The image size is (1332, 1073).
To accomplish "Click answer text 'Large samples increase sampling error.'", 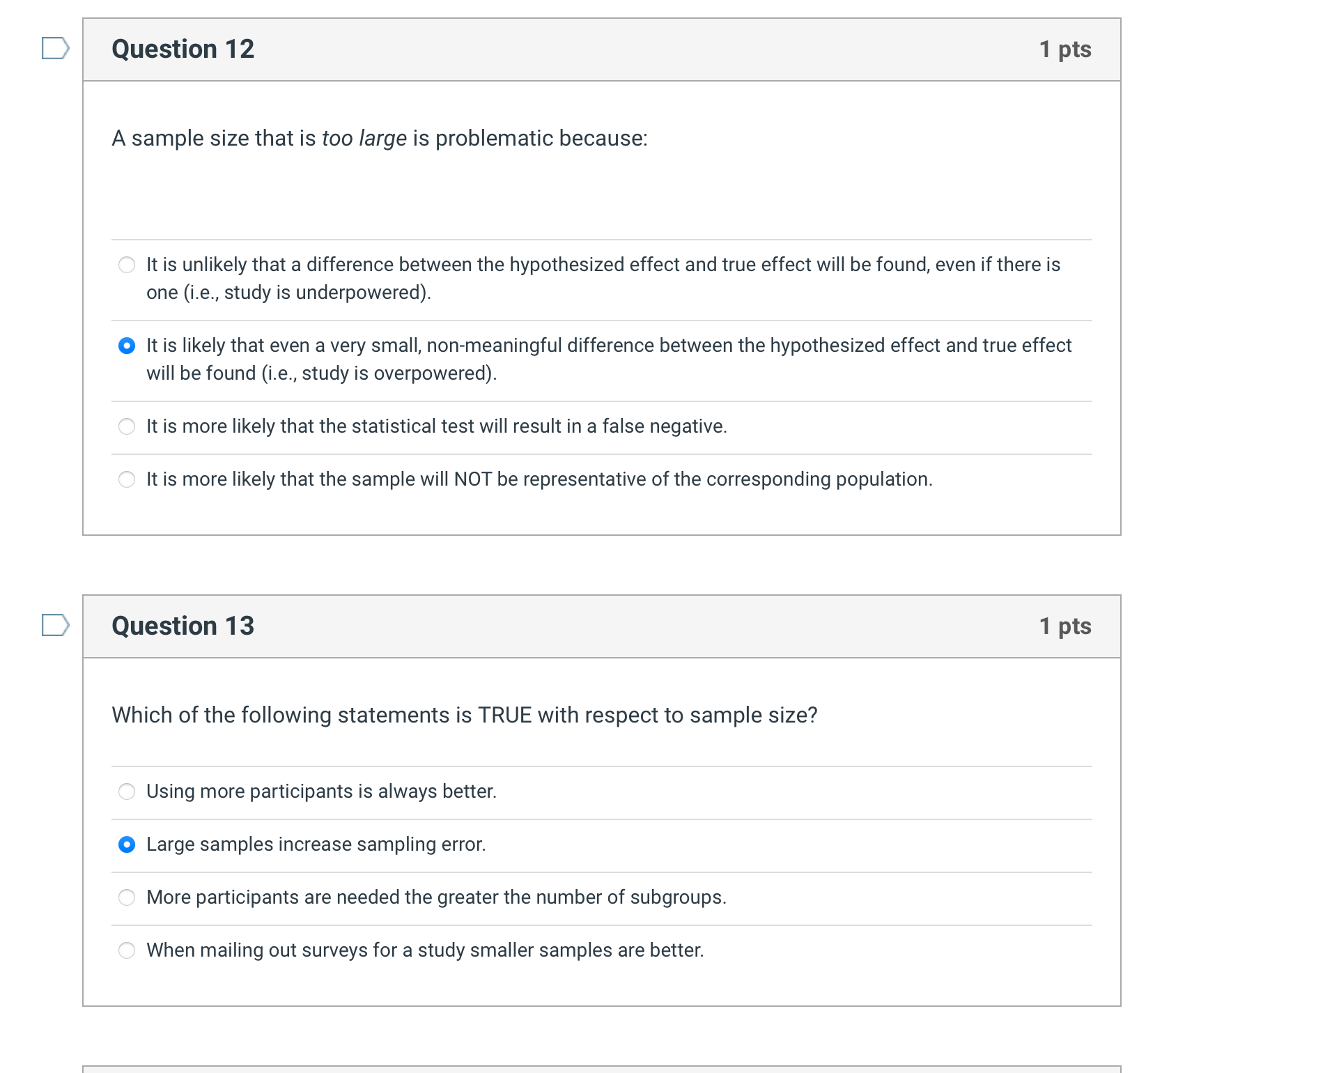I will pyautogui.click(x=316, y=844).
